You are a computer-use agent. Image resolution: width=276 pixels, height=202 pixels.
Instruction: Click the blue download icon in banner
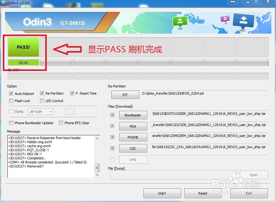click(x=243, y=21)
